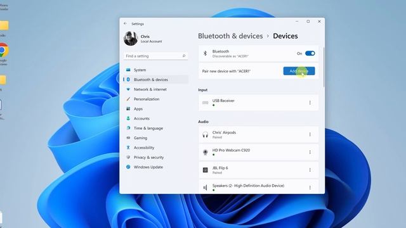Click Bluetooth & devices breadcrumb link
The height and width of the screenshot is (228, 406).
(230, 36)
